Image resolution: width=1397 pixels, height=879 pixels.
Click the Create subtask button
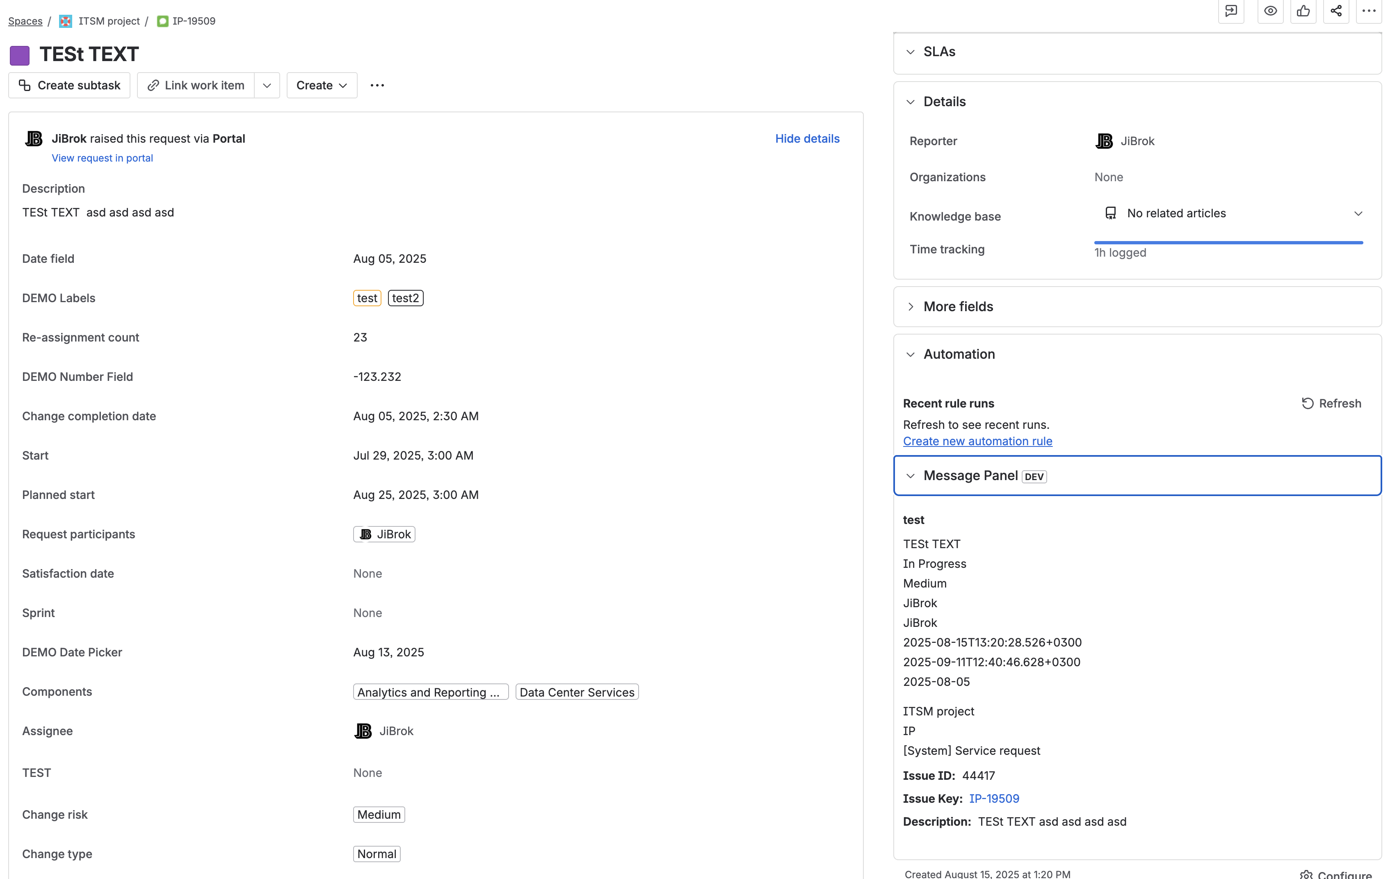point(69,85)
